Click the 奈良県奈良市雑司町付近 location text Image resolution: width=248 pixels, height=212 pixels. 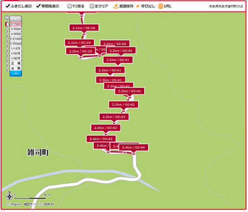(x=226, y=6)
